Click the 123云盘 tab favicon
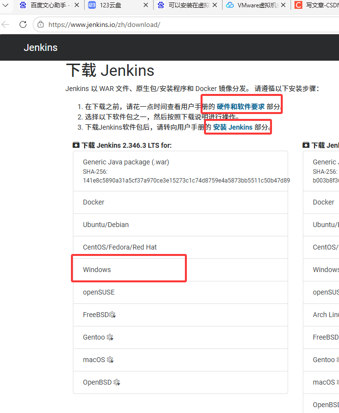The height and width of the screenshot is (413, 339). 91,5
